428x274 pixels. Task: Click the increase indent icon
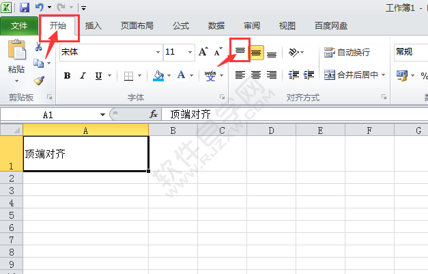pyautogui.click(x=309, y=75)
